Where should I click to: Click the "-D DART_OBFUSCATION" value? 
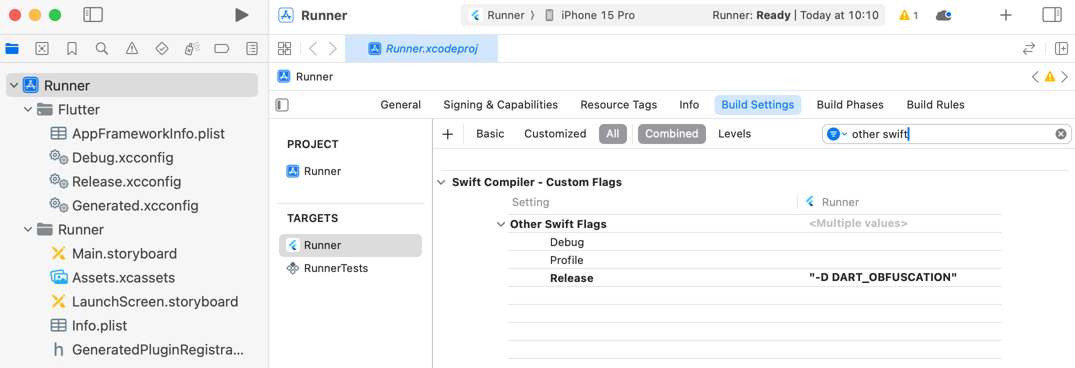[883, 277]
